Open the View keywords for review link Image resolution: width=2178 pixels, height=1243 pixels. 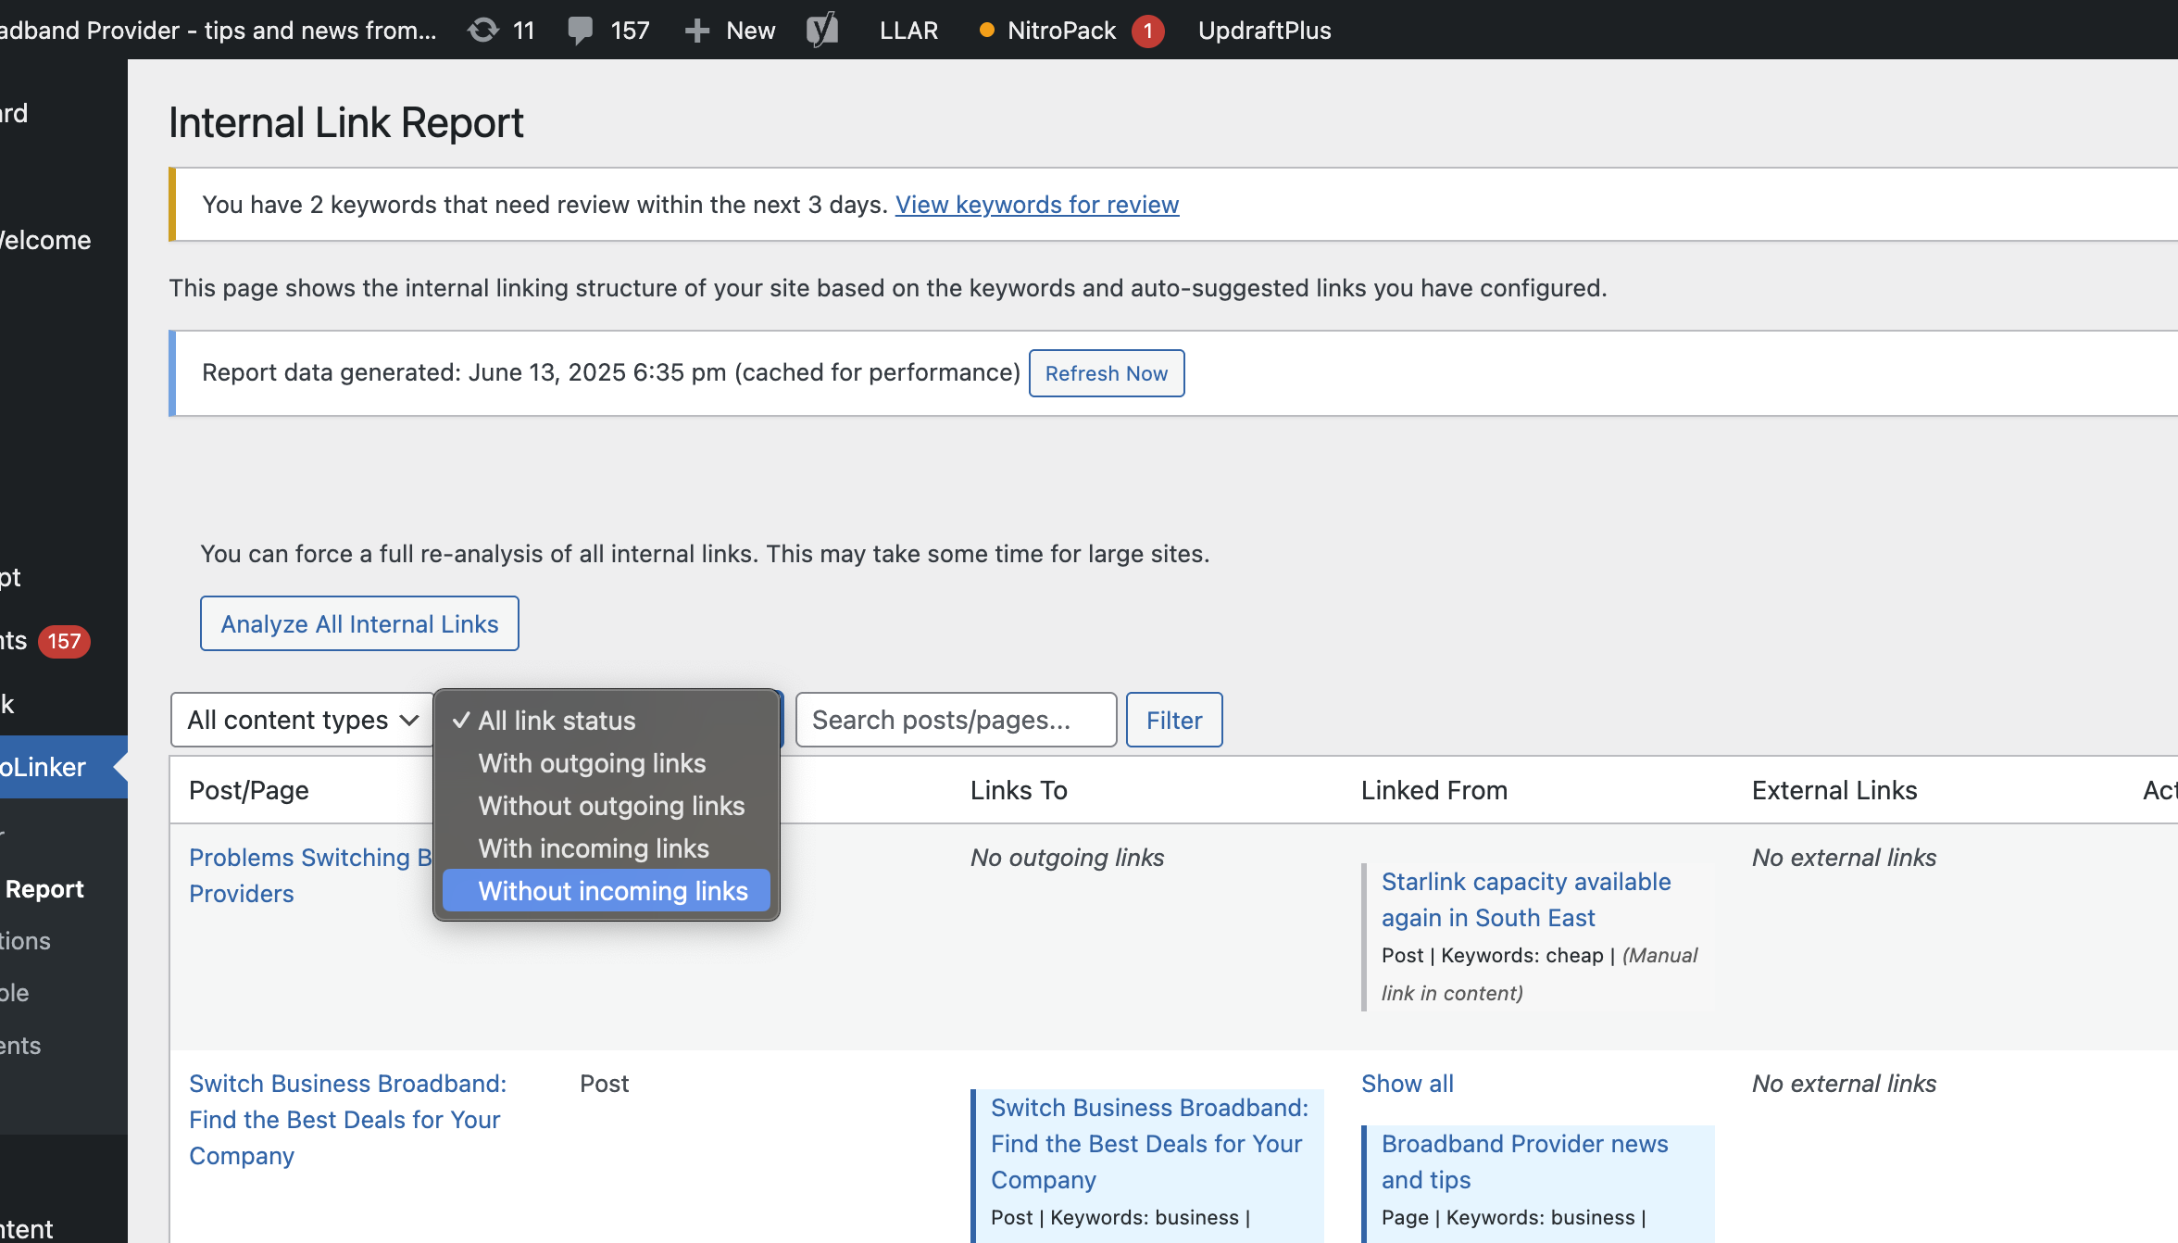click(x=1036, y=205)
